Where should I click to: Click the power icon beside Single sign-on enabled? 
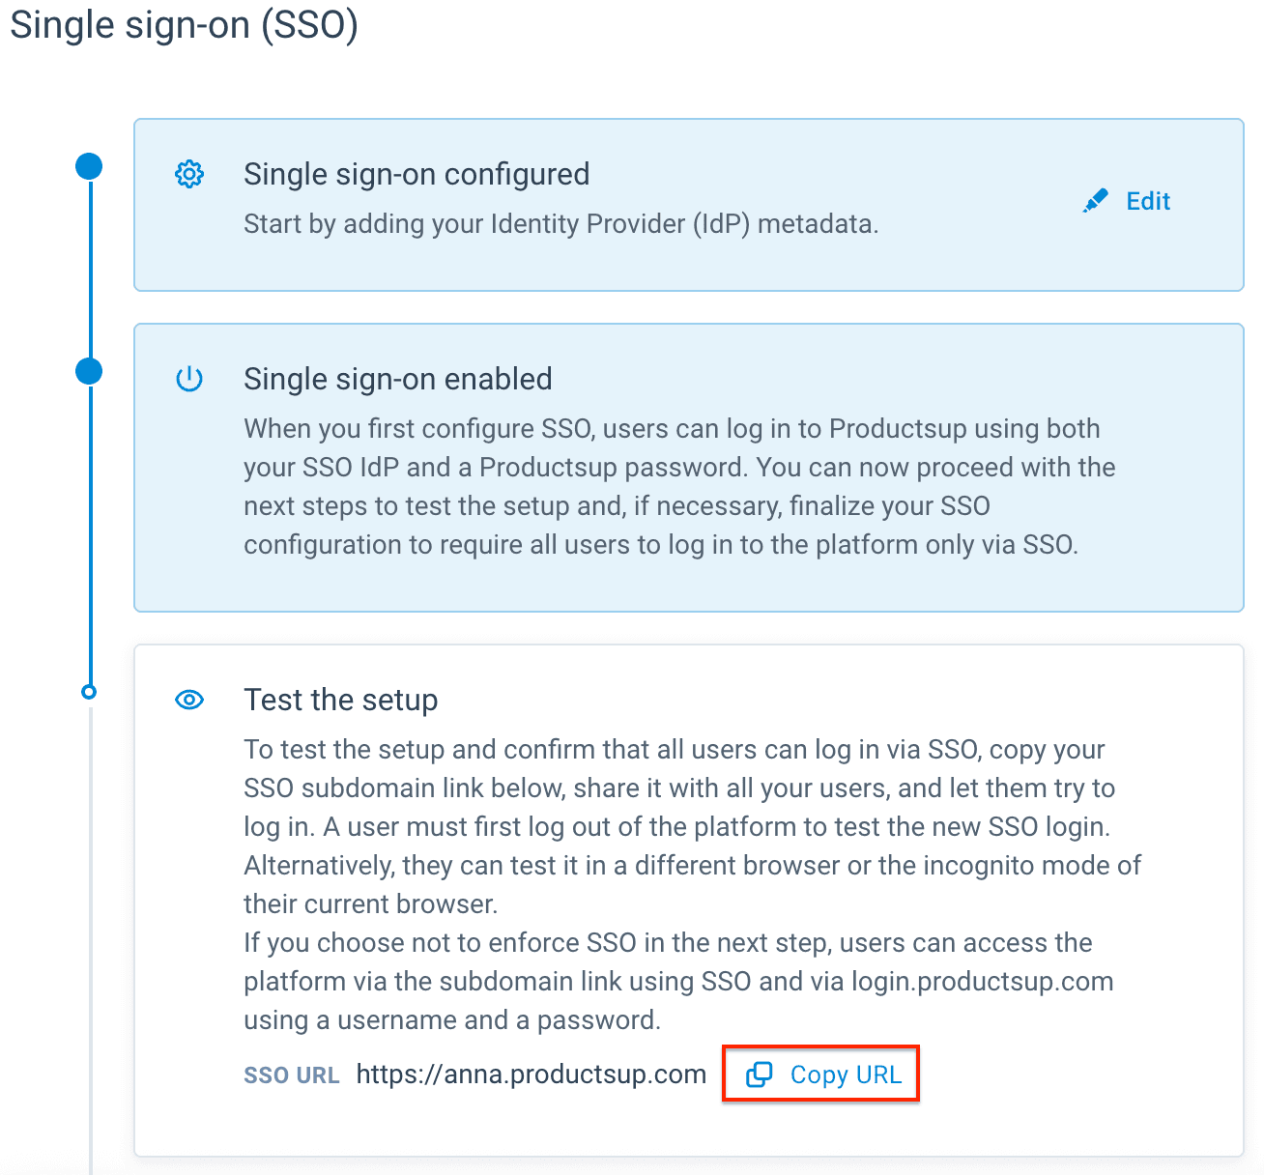pyautogui.click(x=189, y=379)
